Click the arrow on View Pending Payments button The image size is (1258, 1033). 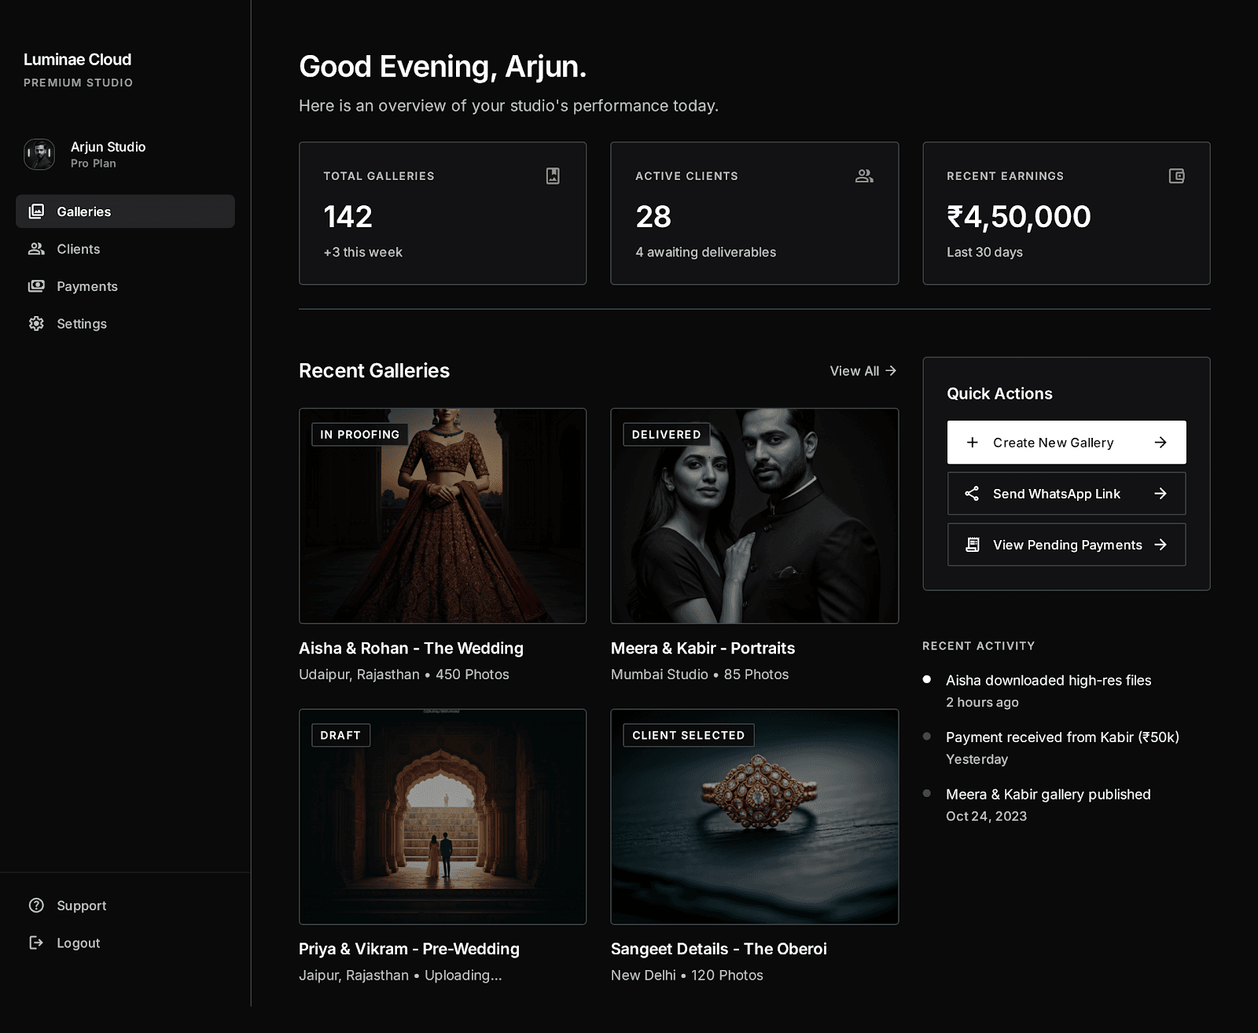tap(1161, 545)
